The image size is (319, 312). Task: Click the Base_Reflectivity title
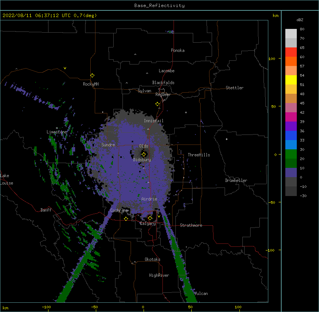tap(159, 6)
